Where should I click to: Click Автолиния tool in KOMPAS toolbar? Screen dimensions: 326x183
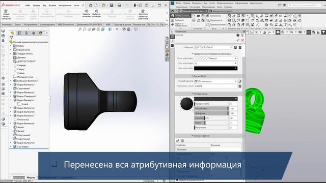coord(213,16)
